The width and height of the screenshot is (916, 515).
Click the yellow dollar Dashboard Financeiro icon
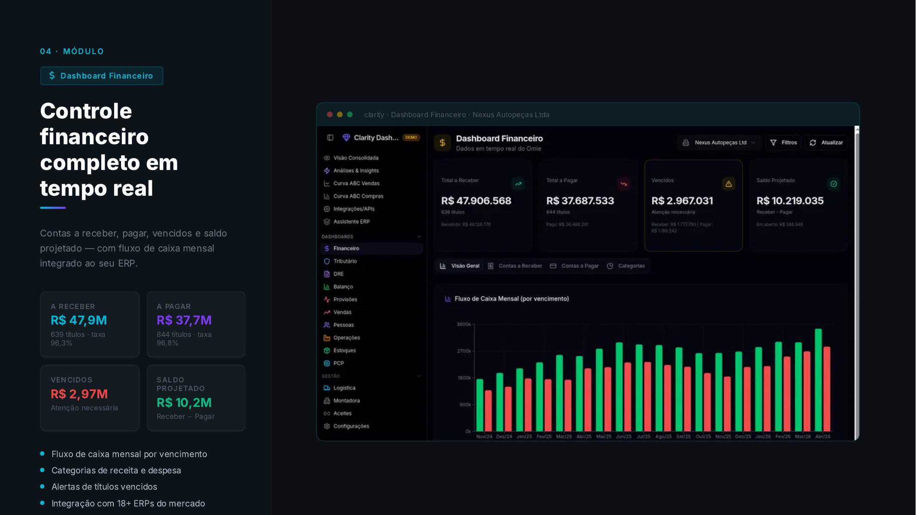(x=443, y=143)
